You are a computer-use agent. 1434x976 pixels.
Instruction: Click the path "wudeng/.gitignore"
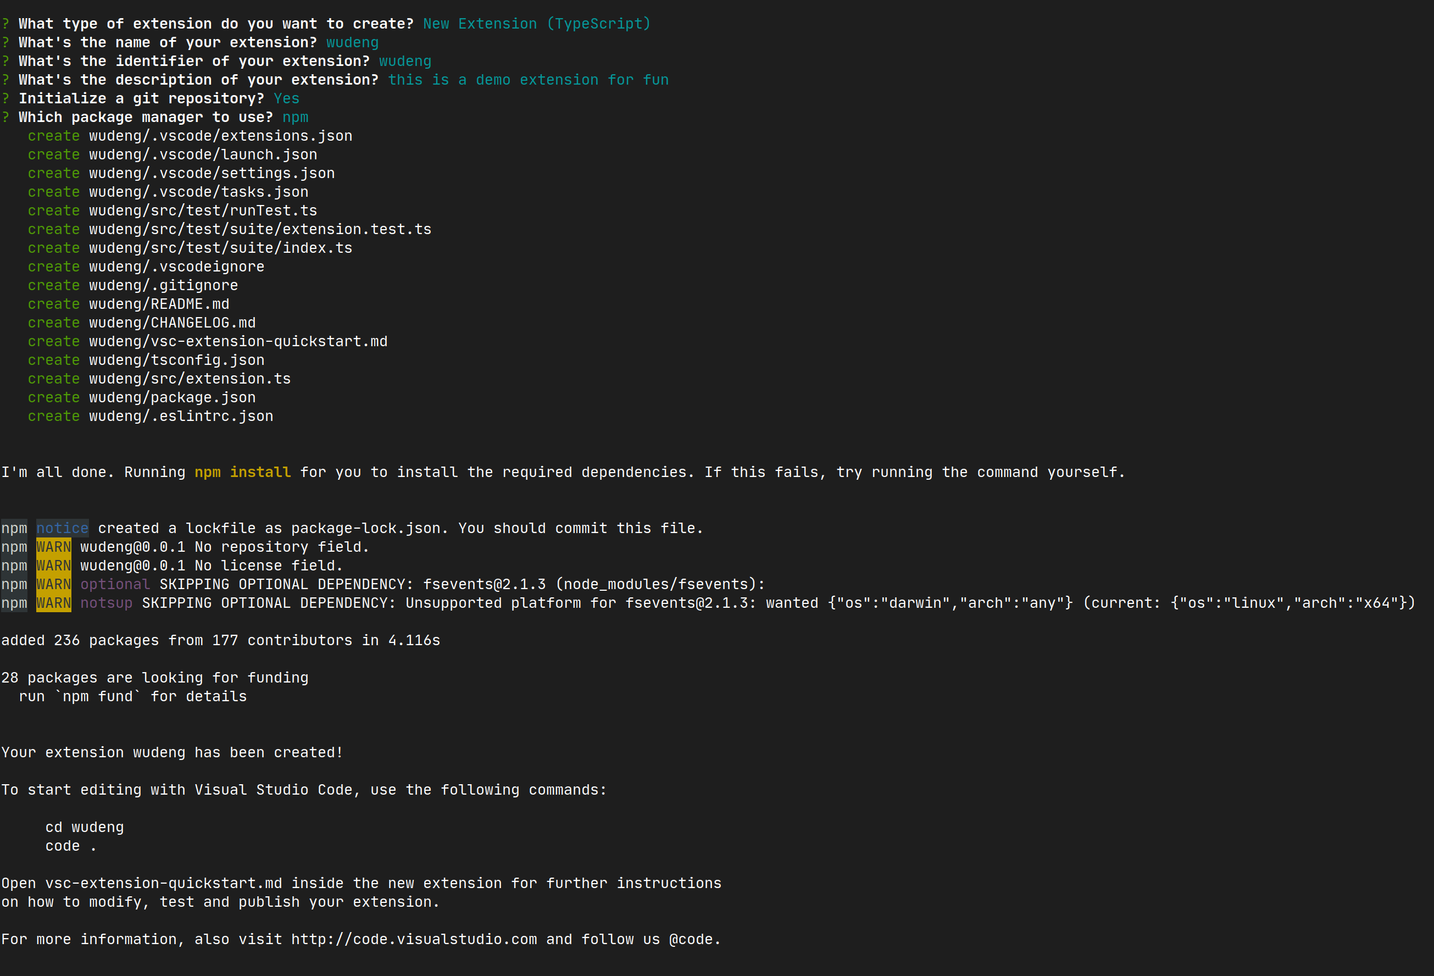[164, 285]
